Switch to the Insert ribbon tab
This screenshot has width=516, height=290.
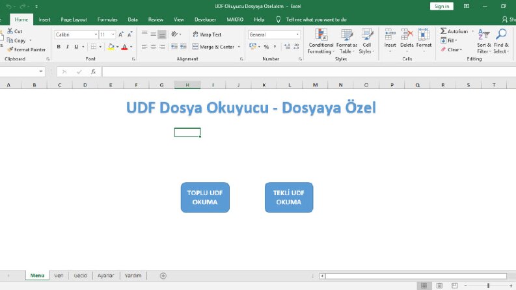[x=44, y=20]
